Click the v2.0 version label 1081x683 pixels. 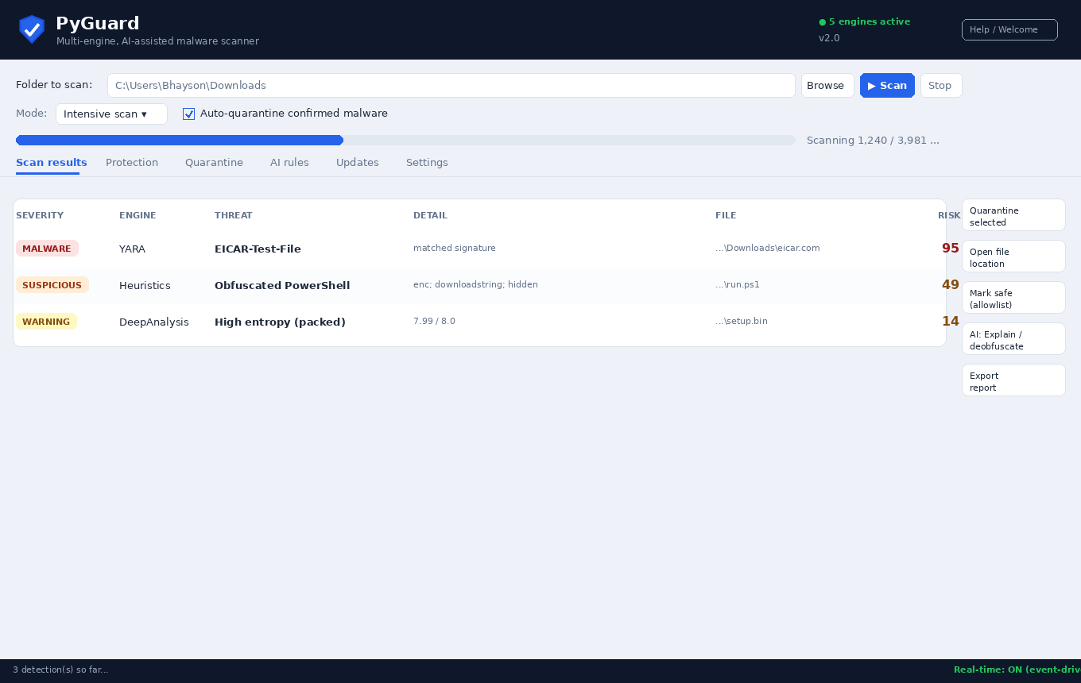pos(829,38)
